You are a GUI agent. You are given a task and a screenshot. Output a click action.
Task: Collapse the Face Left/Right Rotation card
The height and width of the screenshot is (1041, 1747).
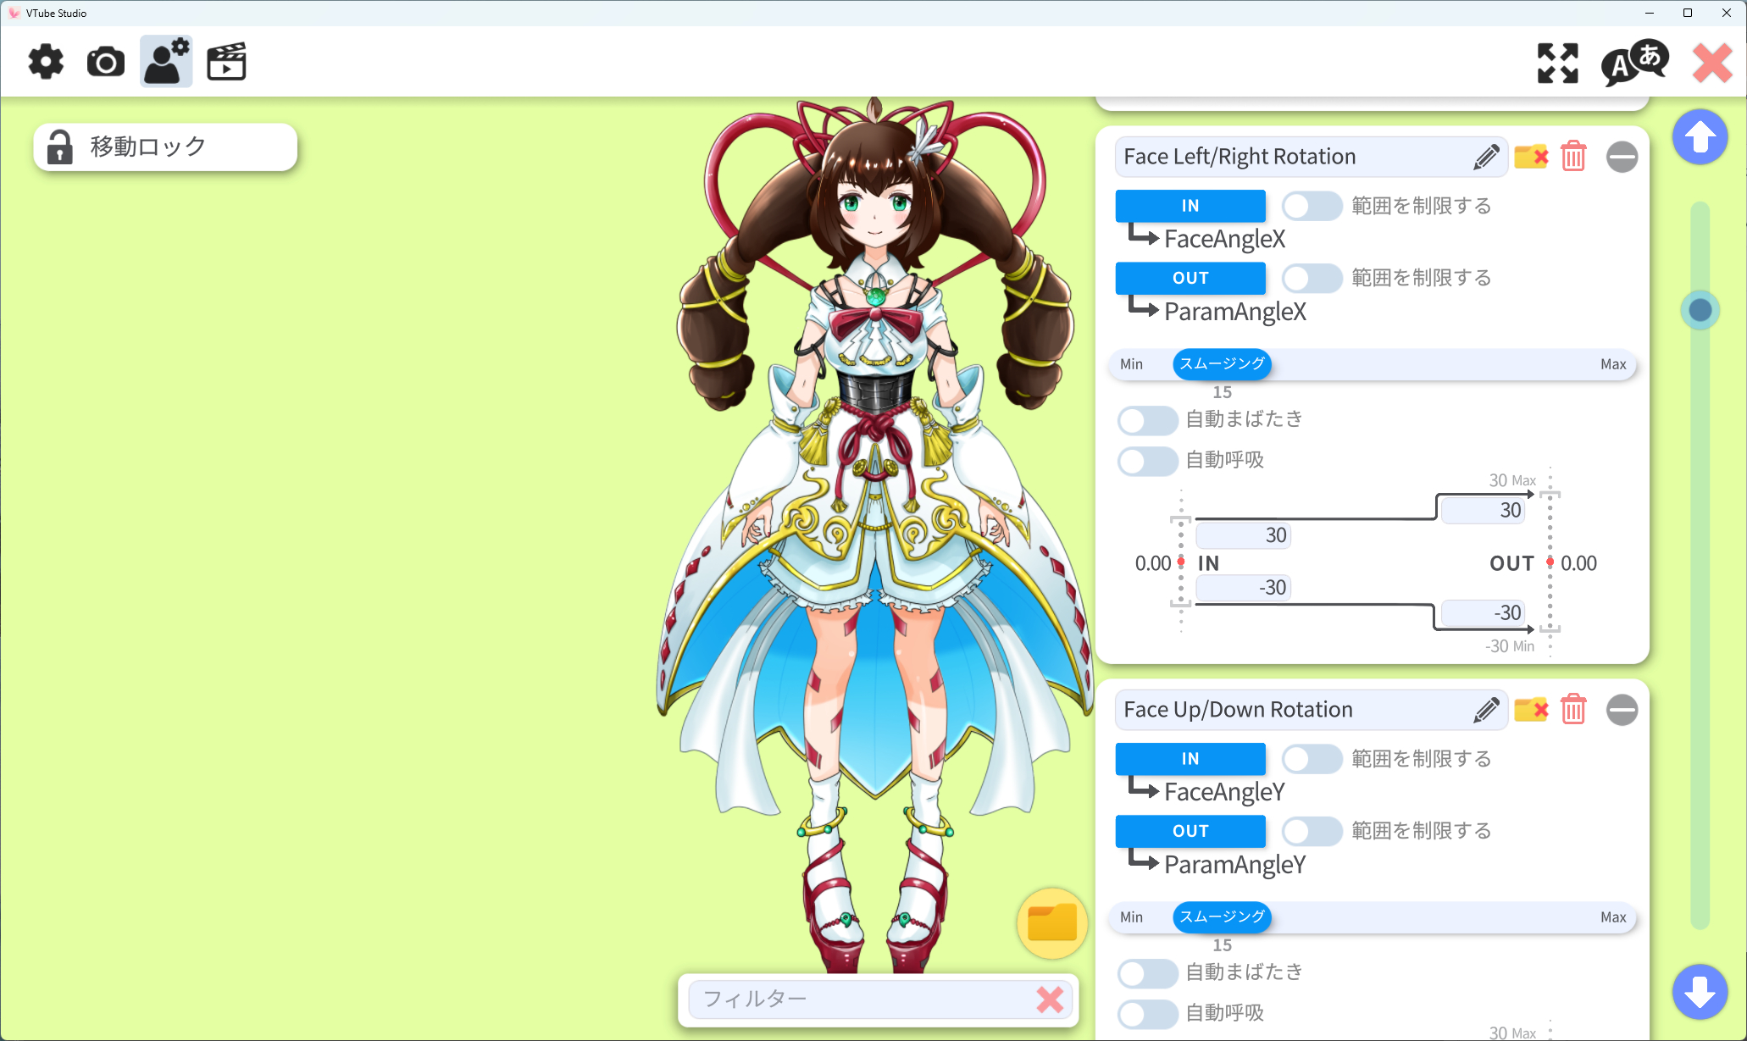pyautogui.click(x=1622, y=157)
